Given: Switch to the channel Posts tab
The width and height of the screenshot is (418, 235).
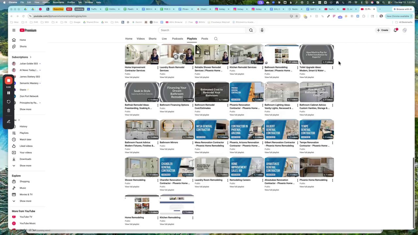Looking at the screenshot, I should click(205, 39).
